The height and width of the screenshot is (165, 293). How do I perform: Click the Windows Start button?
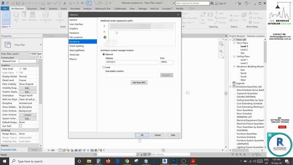pos(5,161)
